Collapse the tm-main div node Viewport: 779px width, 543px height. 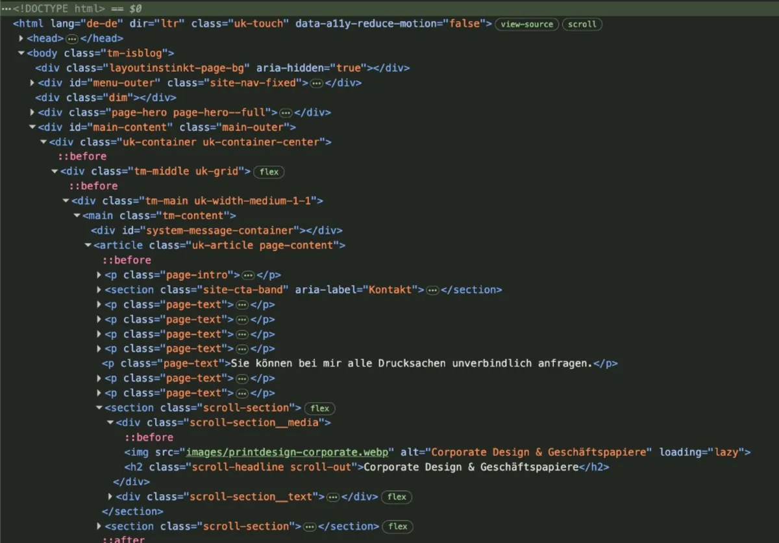point(66,201)
